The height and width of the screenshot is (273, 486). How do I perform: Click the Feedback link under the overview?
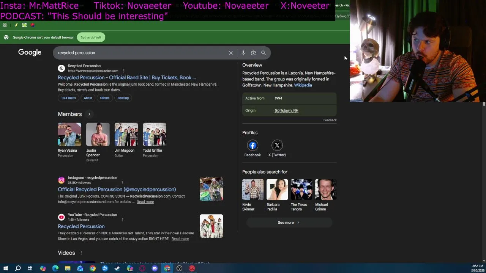click(x=330, y=120)
